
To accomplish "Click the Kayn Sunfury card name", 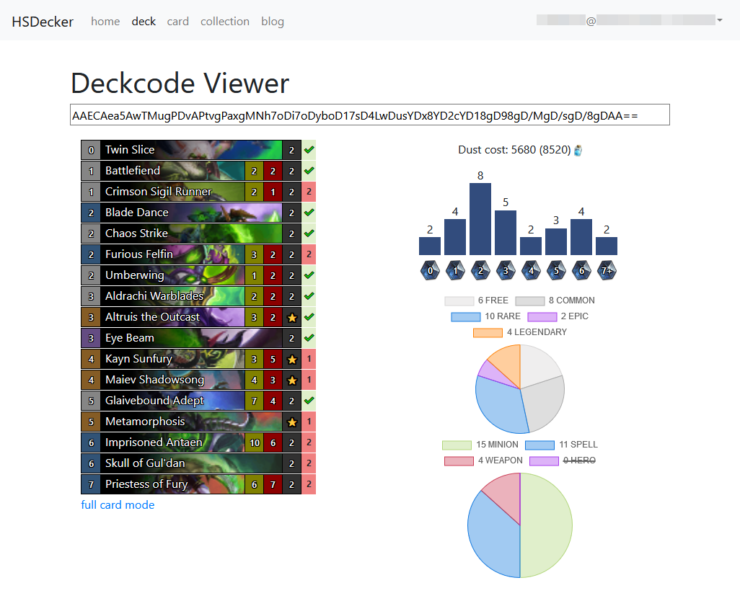I will click(x=138, y=359).
